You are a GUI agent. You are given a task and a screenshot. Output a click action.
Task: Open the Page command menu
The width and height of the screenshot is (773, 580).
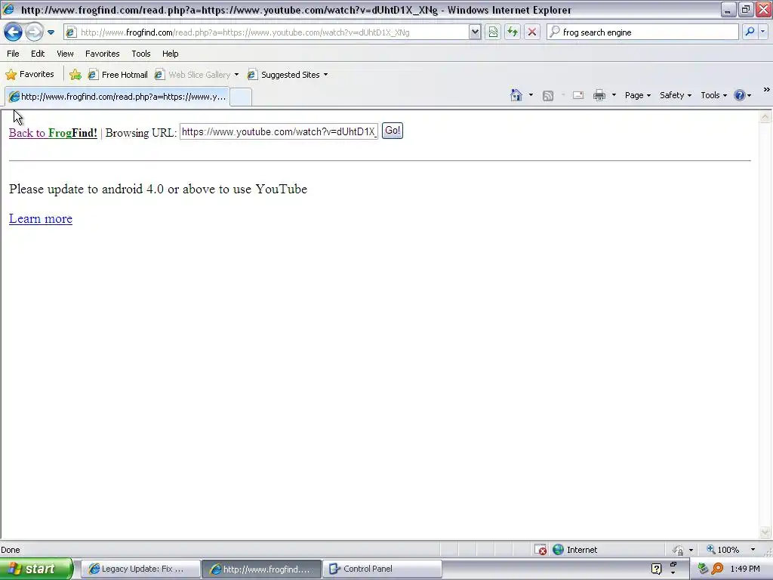pyautogui.click(x=637, y=95)
